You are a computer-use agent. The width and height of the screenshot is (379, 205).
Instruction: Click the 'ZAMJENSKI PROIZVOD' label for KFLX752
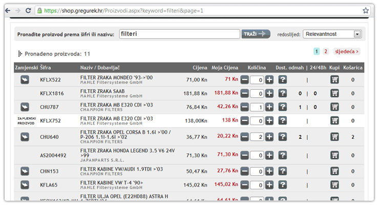tap(27, 121)
